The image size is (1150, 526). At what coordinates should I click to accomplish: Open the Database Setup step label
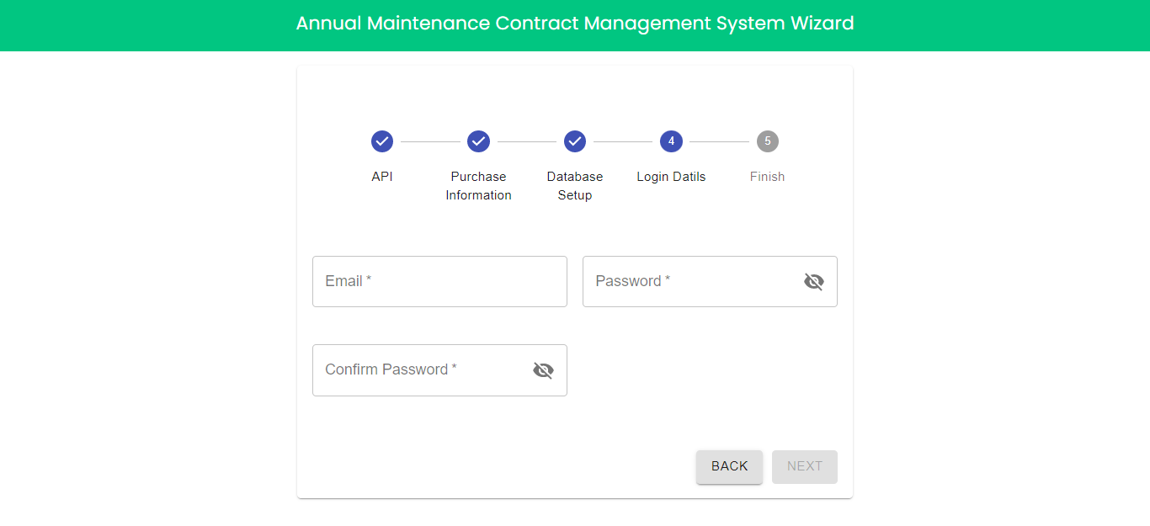click(x=575, y=186)
